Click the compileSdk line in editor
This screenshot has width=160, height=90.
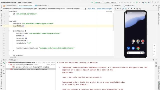point(18,26)
